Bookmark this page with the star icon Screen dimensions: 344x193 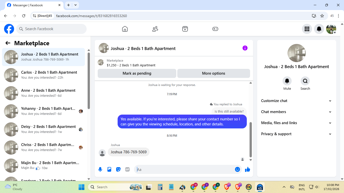click(322, 16)
